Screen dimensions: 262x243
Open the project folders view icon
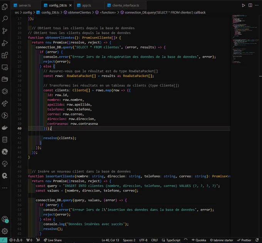click(5, 79)
